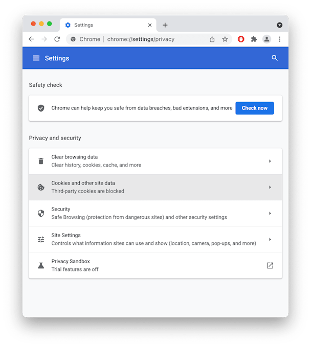This screenshot has width=311, height=347.
Task: Click the Check now button
Action: 255,108
